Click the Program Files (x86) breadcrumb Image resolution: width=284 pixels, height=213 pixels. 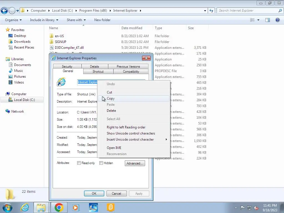pyautogui.click(x=93, y=11)
